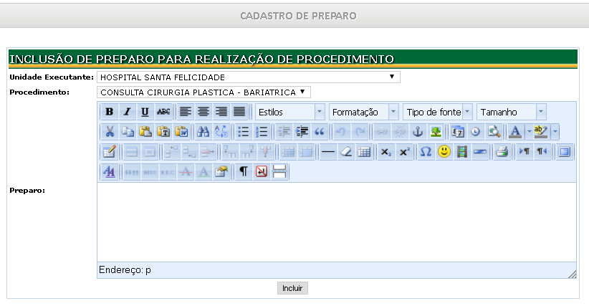This screenshot has height=306, width=589.
Task: Apply blockquote formatting
Action: coord(320,132)
